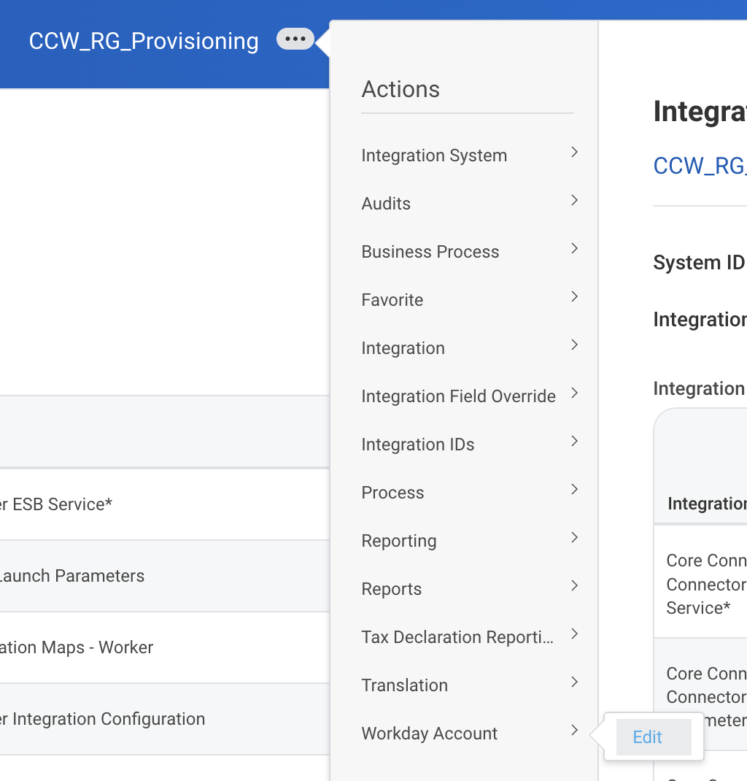
Task: Click CCW_RG_Provisioning header title
Action: pyautogui.click(x=144, y=41)
